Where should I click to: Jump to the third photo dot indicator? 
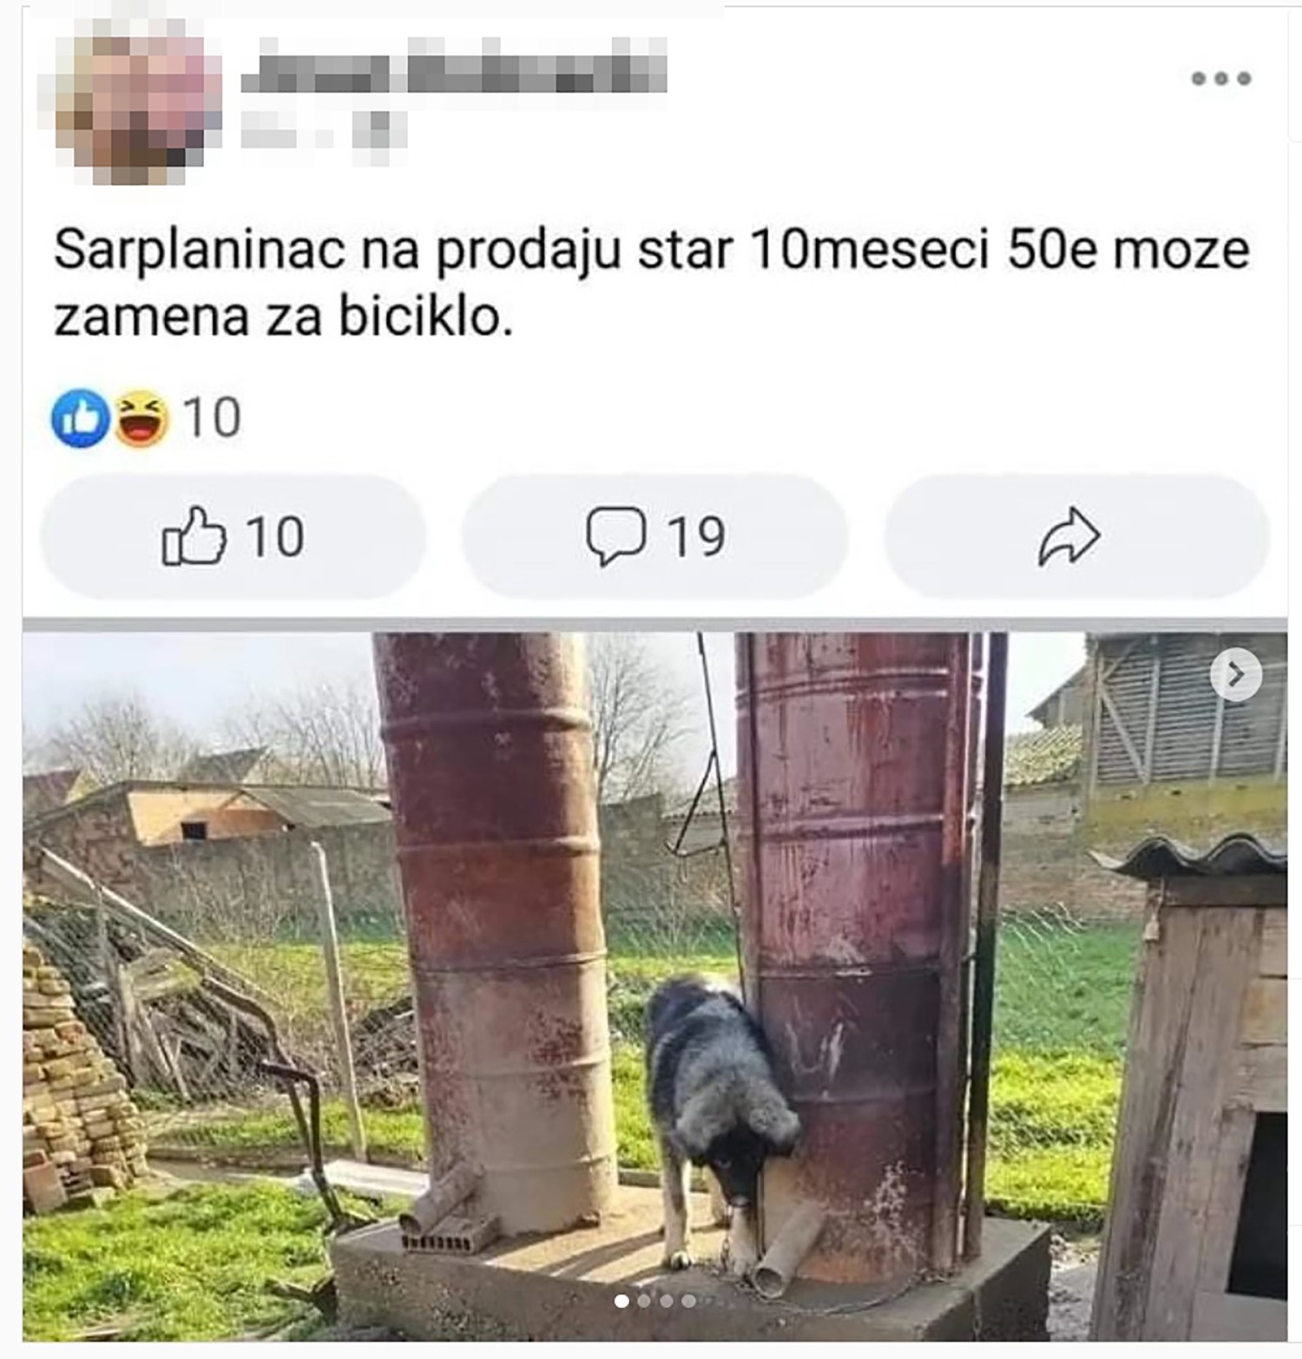click(x=667, y=1301)
